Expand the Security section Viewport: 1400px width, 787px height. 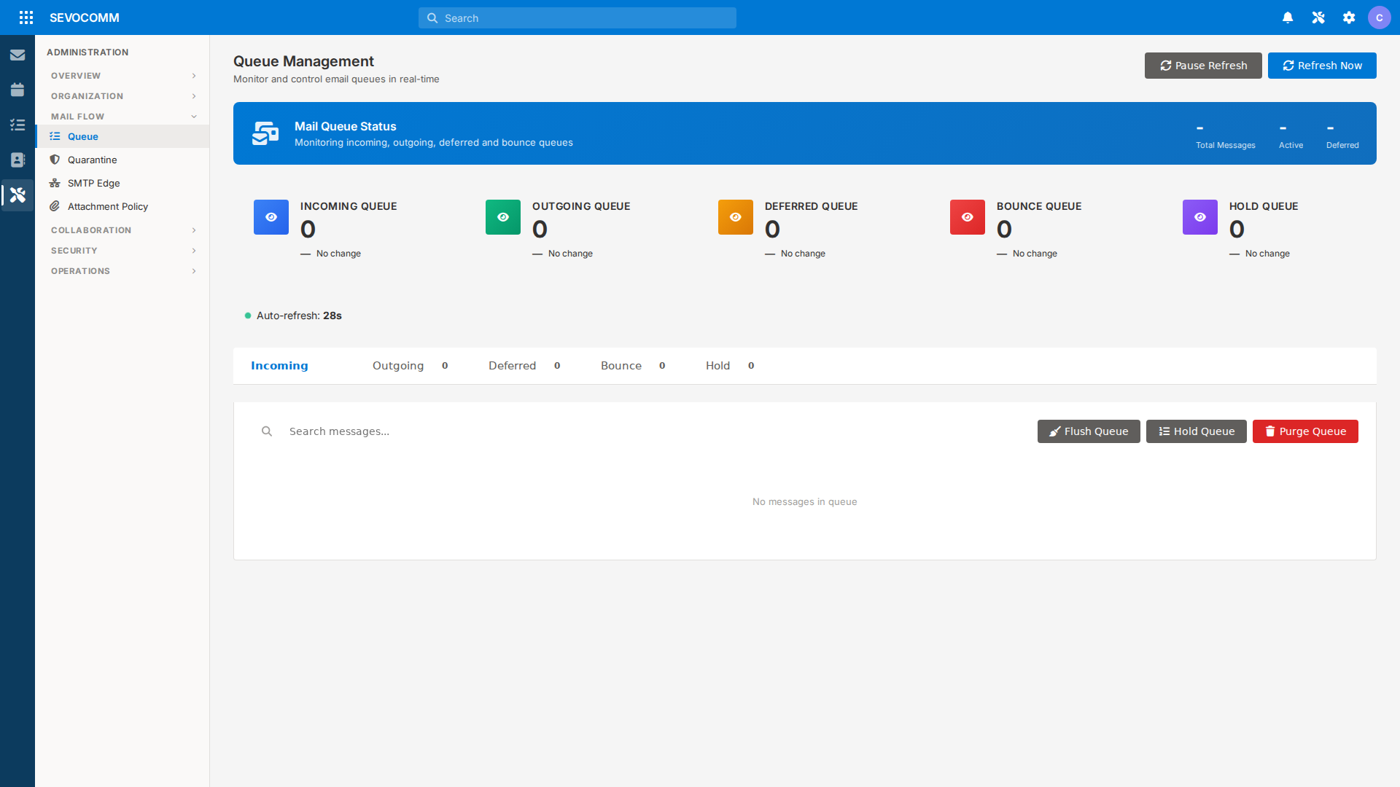point(121,250)
